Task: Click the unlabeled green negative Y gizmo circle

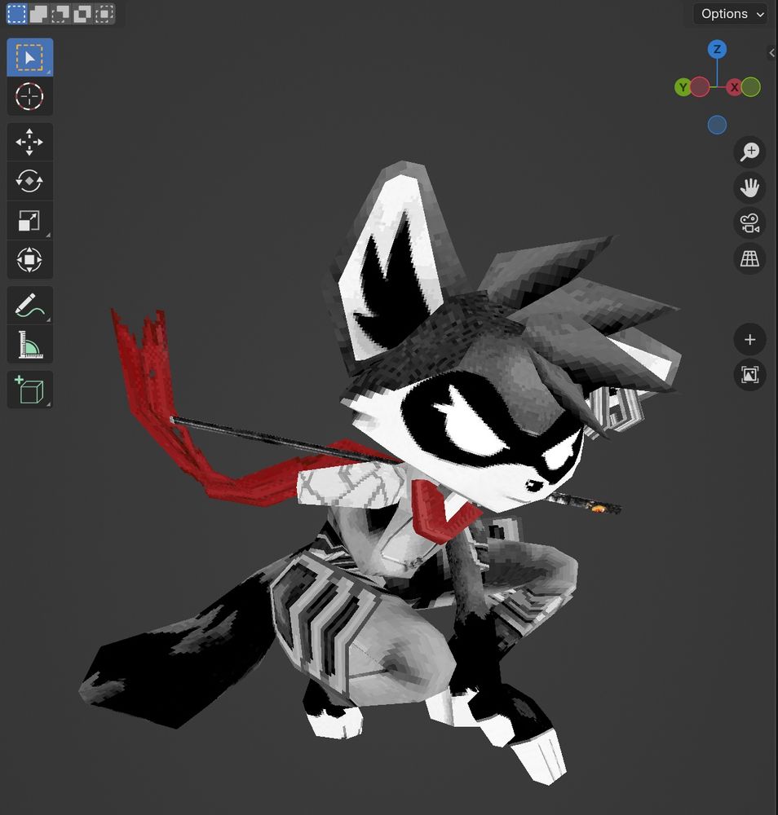Action: [751, 87]
